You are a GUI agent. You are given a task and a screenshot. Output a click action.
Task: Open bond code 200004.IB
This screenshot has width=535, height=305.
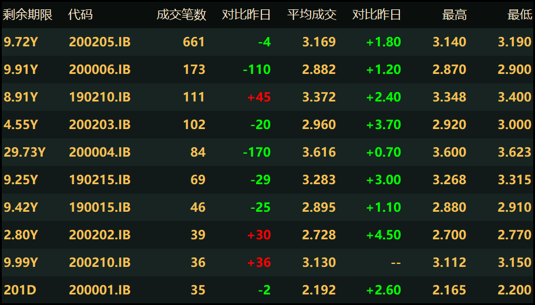(99, 152)
